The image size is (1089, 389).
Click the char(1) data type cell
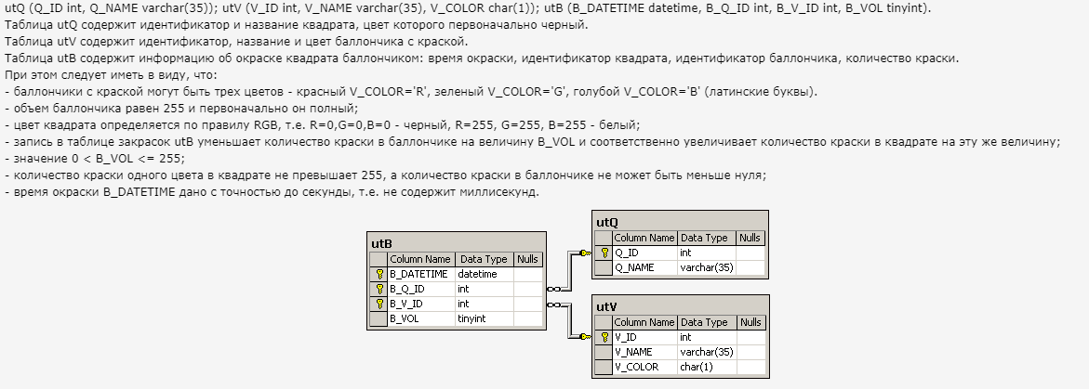pyautogui.click(x=706, y=367)
